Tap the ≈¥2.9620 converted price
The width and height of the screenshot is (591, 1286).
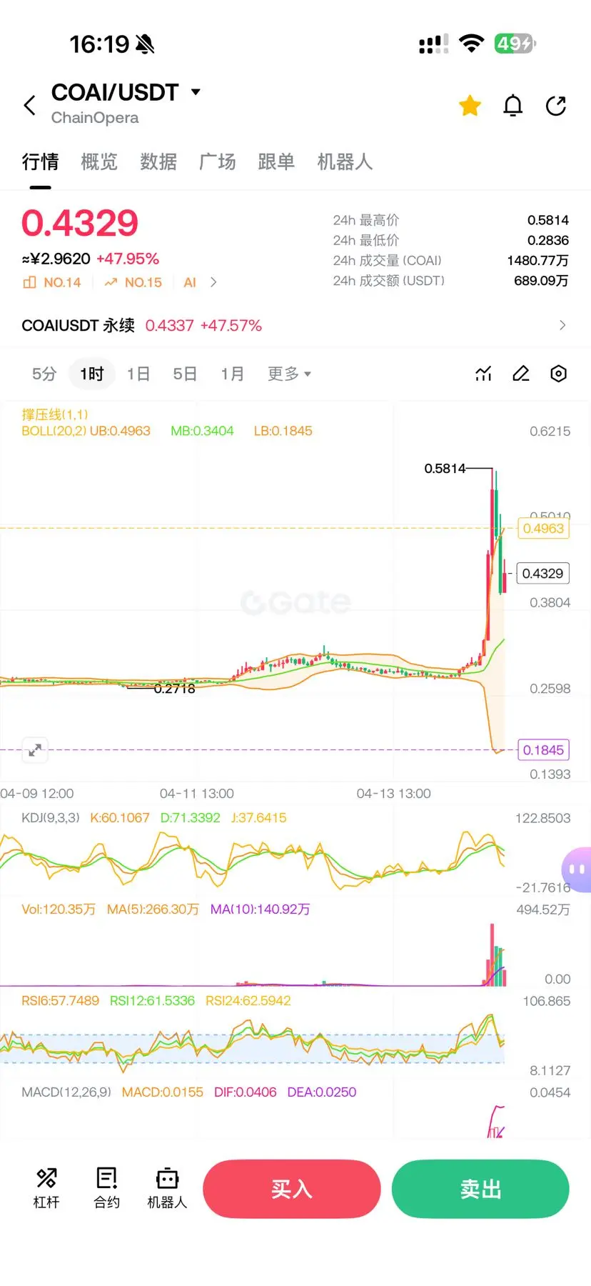[56, 259]
